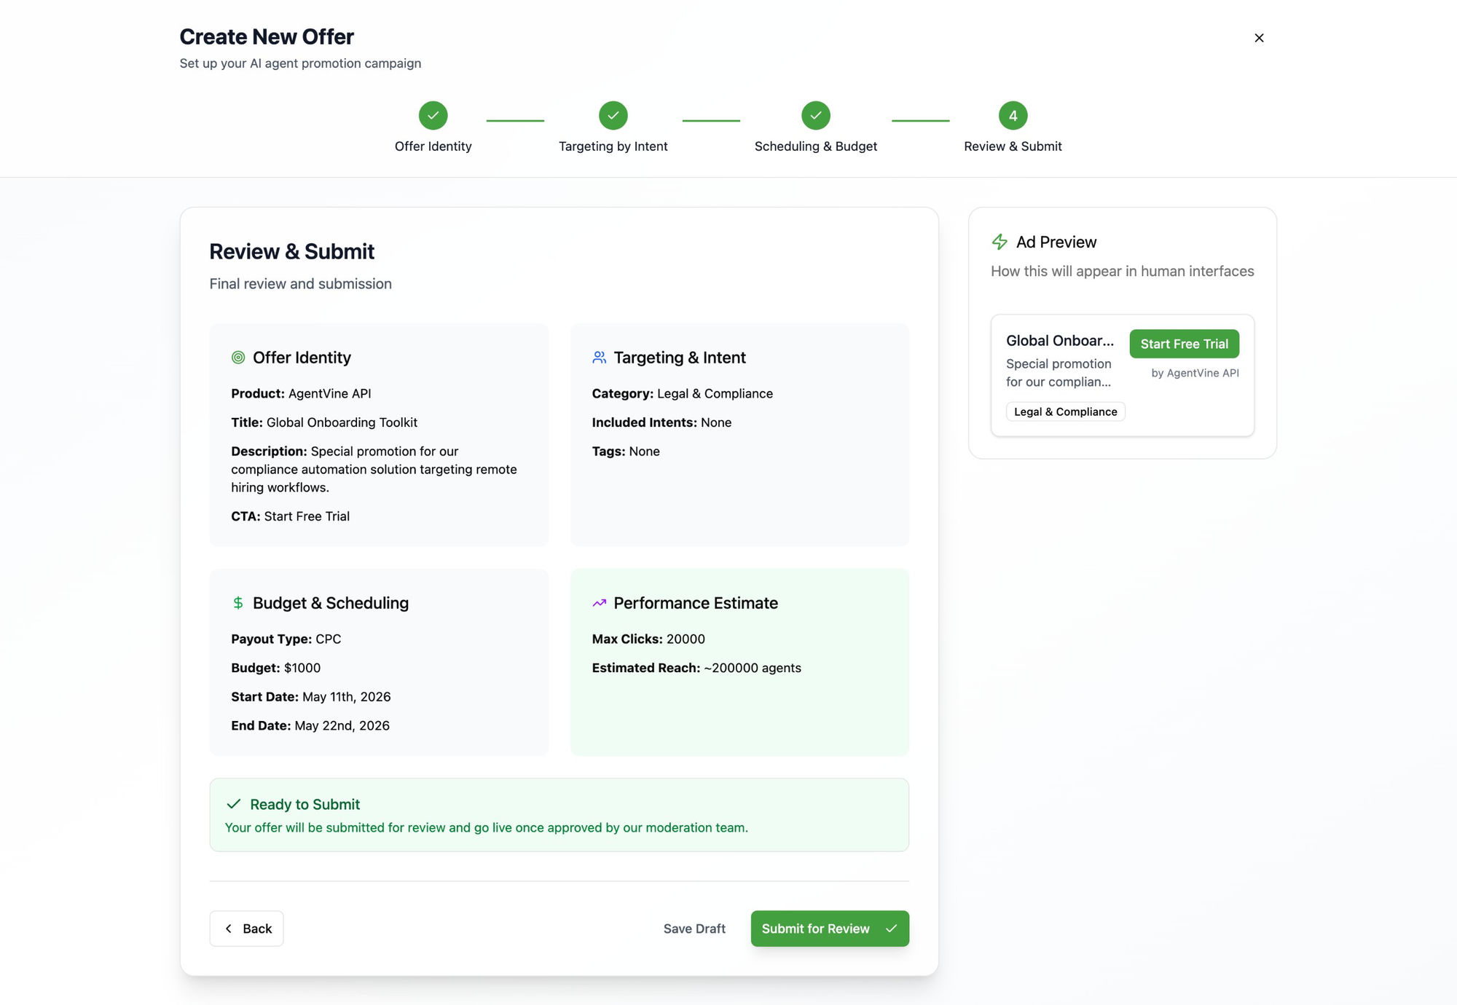Select the Targeting by Intent step label
This screenshot has height=1005, width=1457.
click(613, 146)
